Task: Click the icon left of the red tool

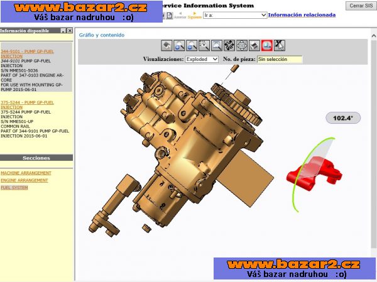Action: click(254, 45)
